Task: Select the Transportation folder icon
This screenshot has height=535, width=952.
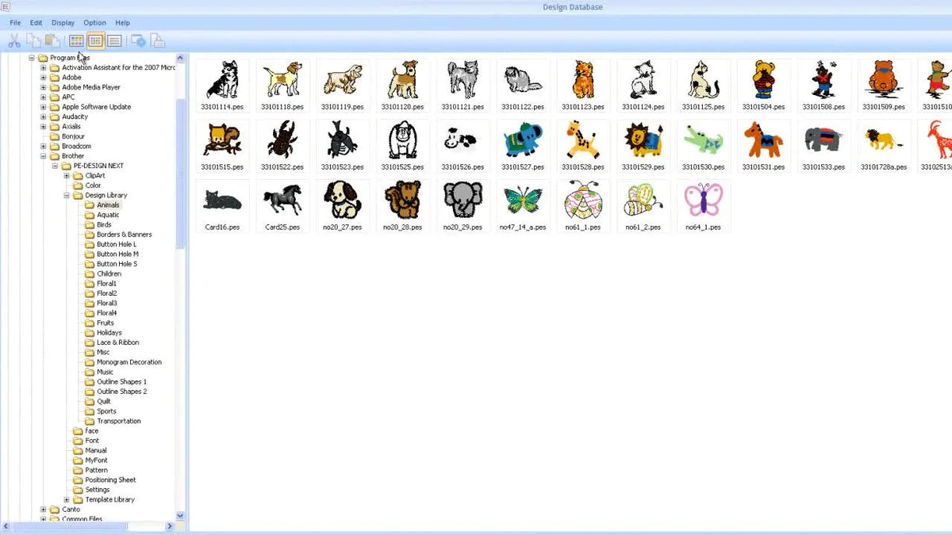Action: point(90,421)
